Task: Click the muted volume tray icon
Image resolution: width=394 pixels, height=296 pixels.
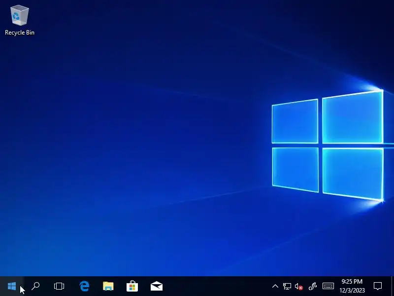Action: click(299, 286)
